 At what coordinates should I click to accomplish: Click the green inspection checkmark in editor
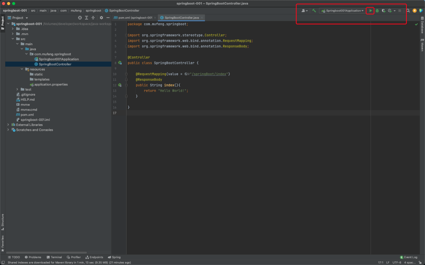click(416, 25)
